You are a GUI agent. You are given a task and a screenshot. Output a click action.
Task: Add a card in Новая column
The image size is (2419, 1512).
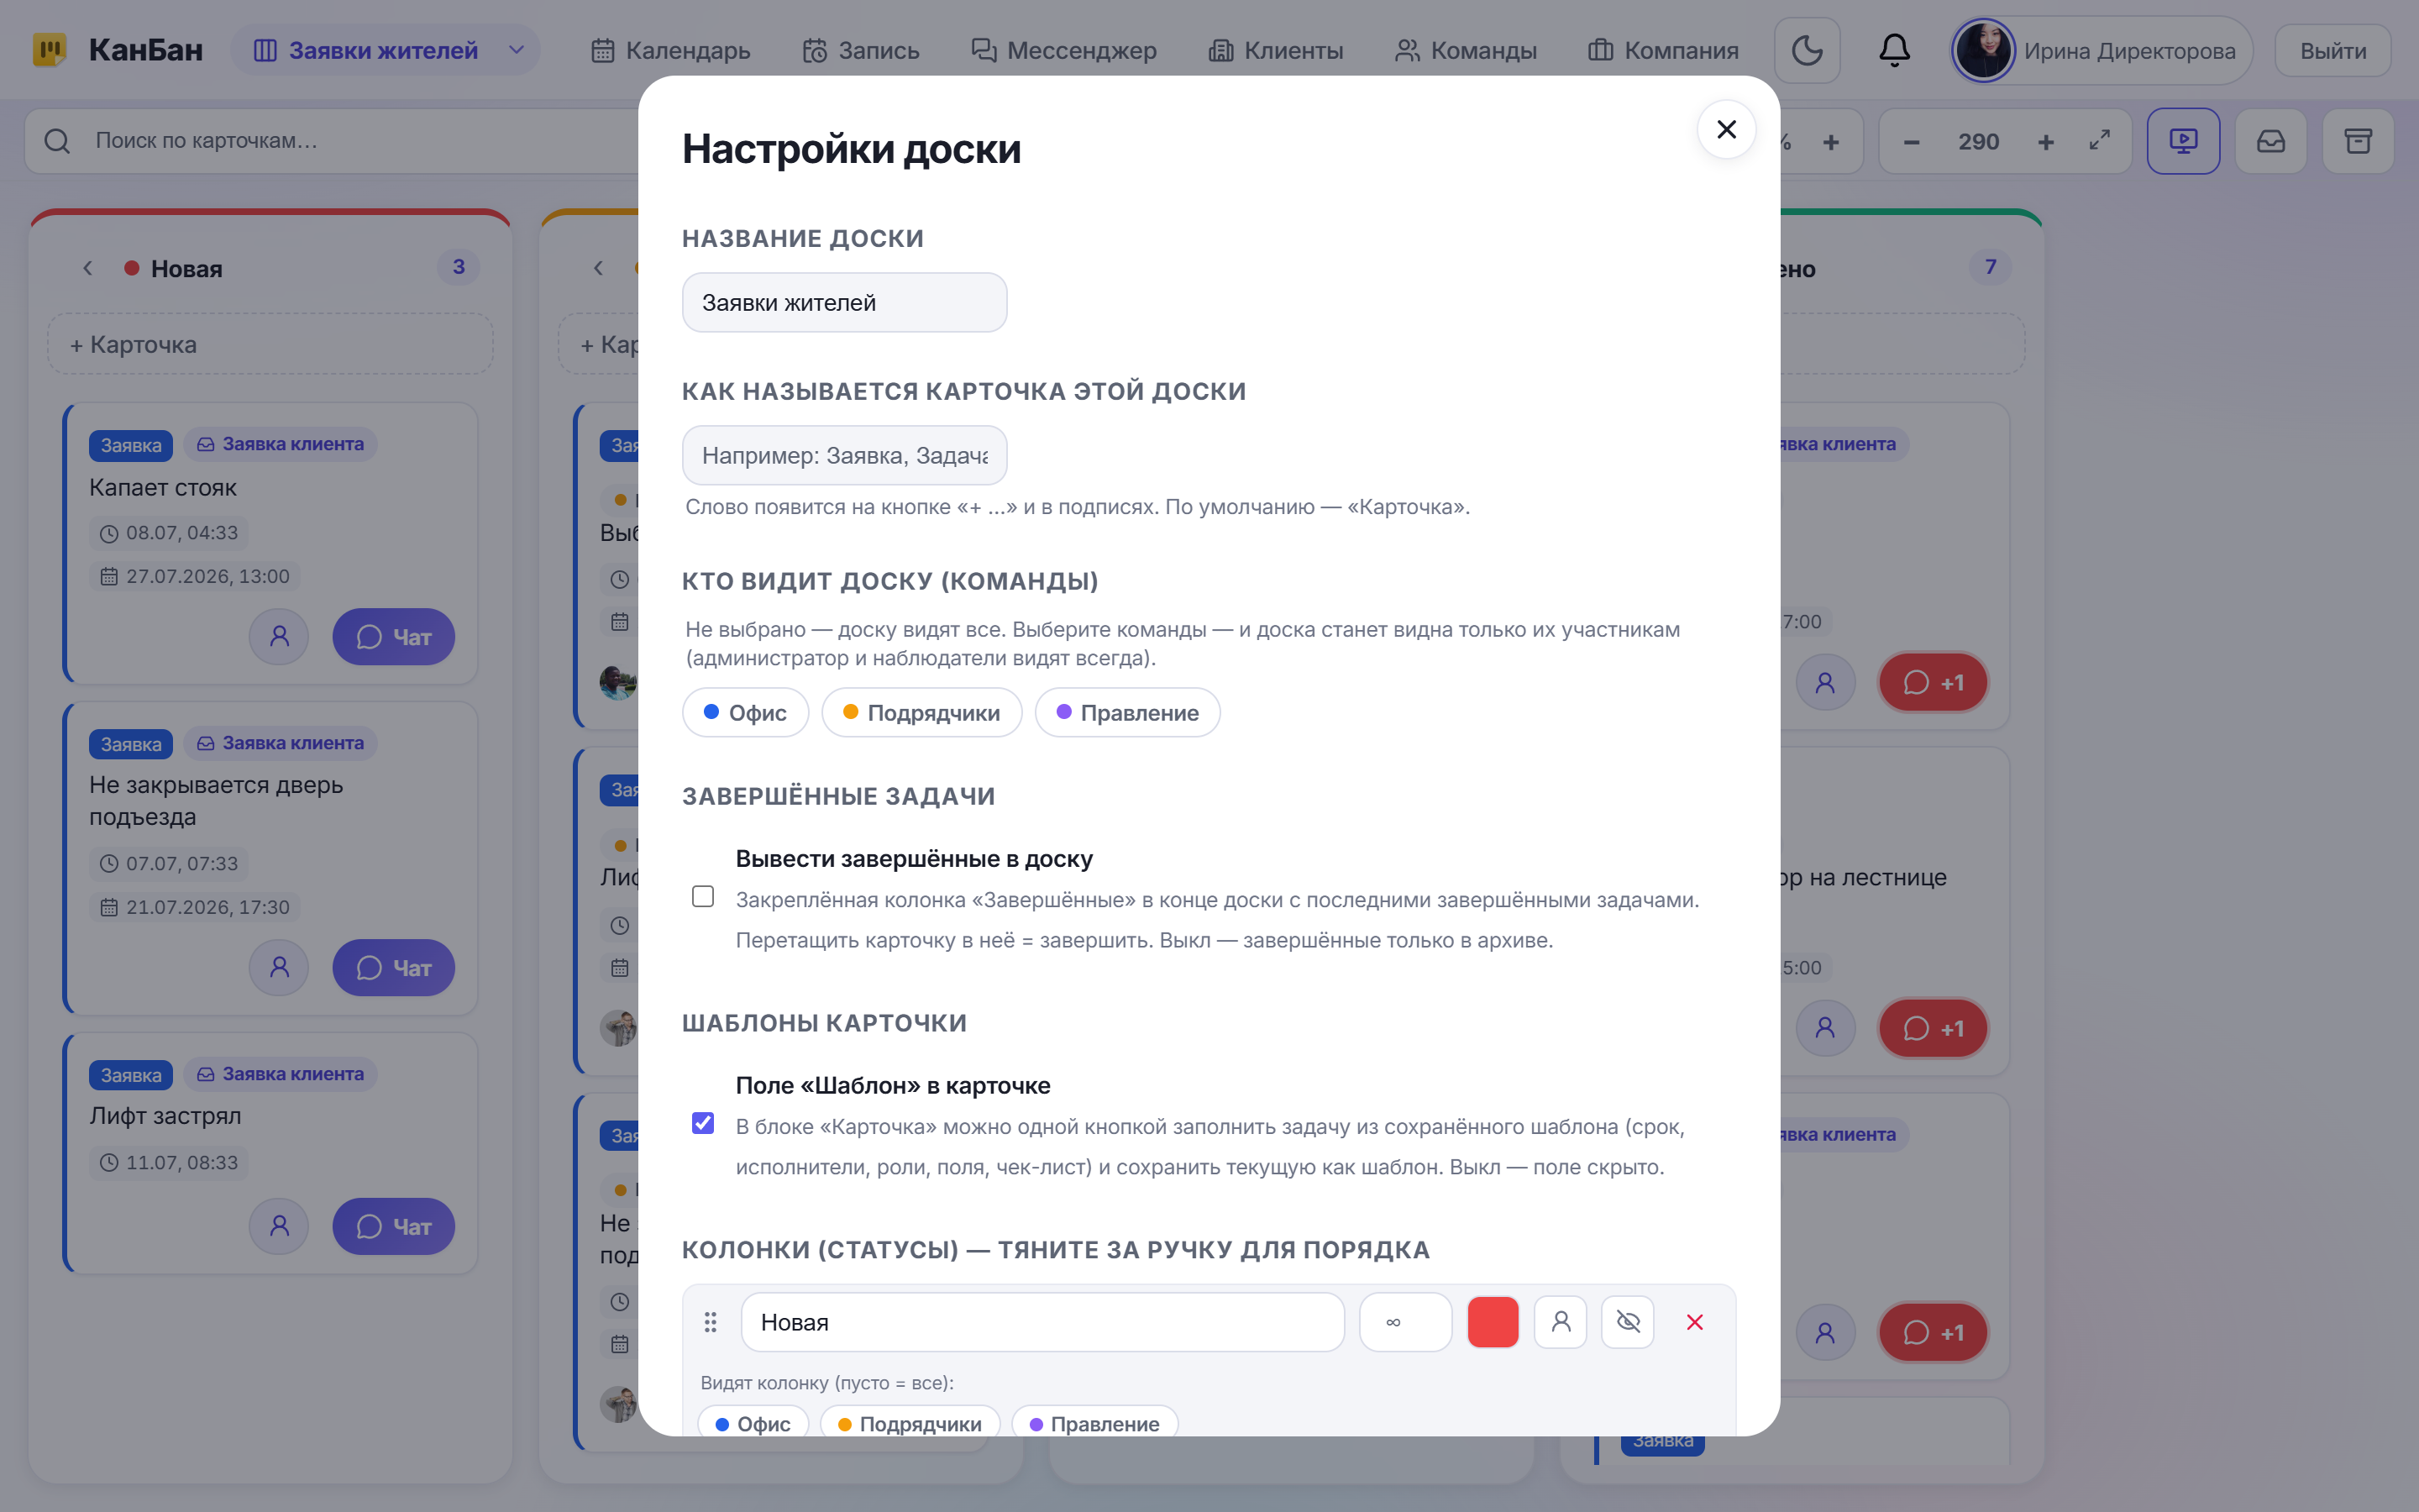270,345
